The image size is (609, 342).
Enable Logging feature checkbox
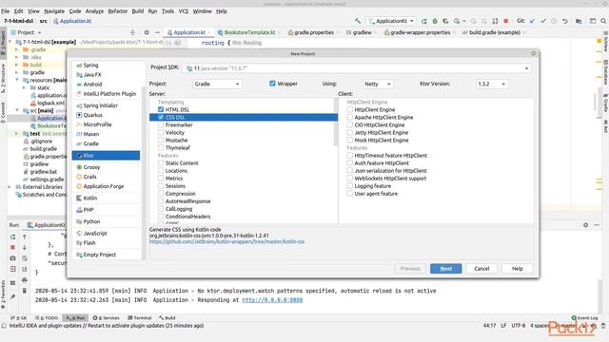350,186
